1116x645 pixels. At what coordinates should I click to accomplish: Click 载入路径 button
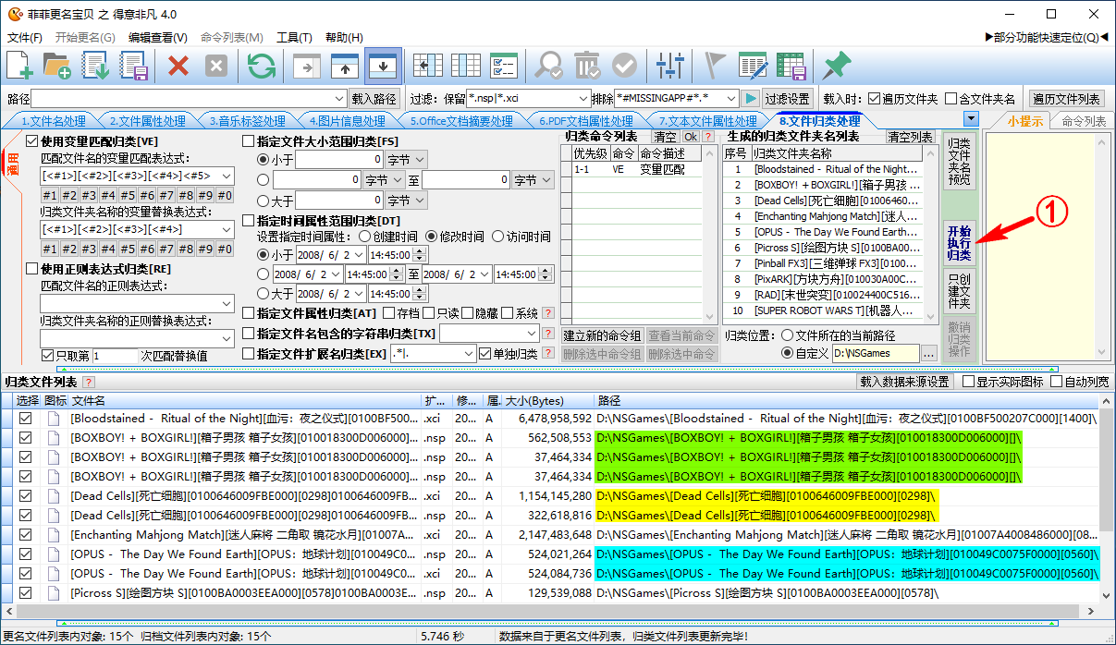374,99
